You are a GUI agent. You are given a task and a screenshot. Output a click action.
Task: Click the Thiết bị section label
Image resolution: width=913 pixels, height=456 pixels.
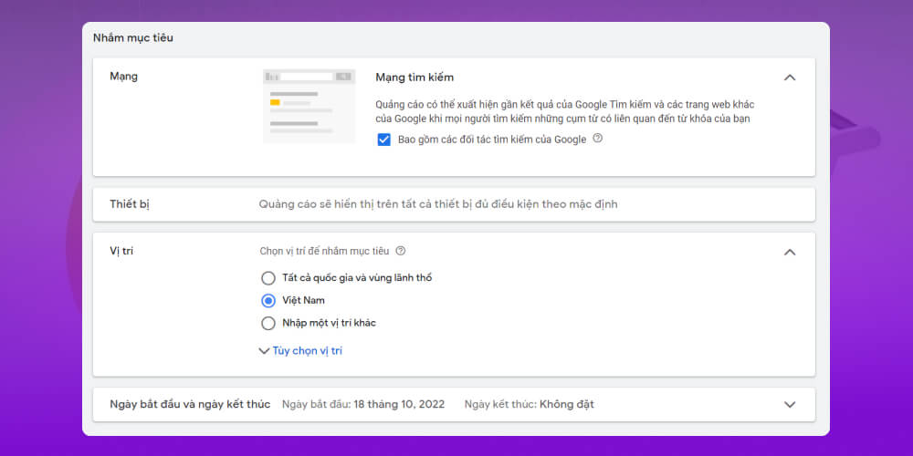pyautogui.click(x=129, y=204)
